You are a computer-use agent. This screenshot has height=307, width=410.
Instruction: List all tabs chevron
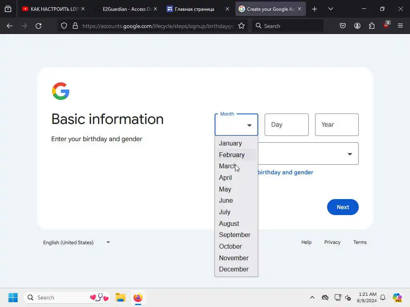[x=330, y=9]
